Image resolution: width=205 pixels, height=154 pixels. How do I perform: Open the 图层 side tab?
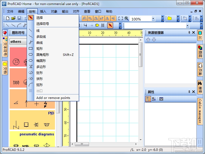click(x=200, y=51)
